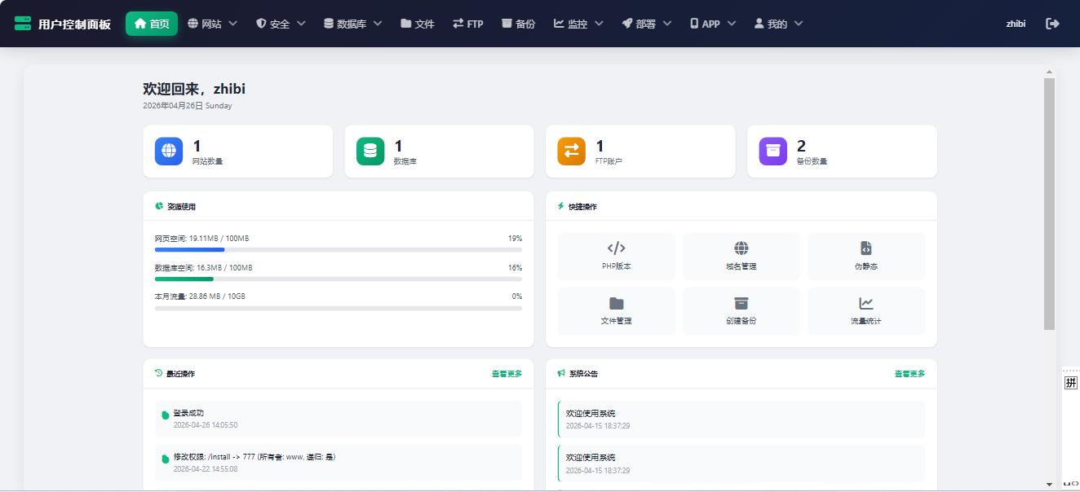Expand the 安全 dropdown menu
The width and height of the screenshot is (1080, 492).
[281, 24]
